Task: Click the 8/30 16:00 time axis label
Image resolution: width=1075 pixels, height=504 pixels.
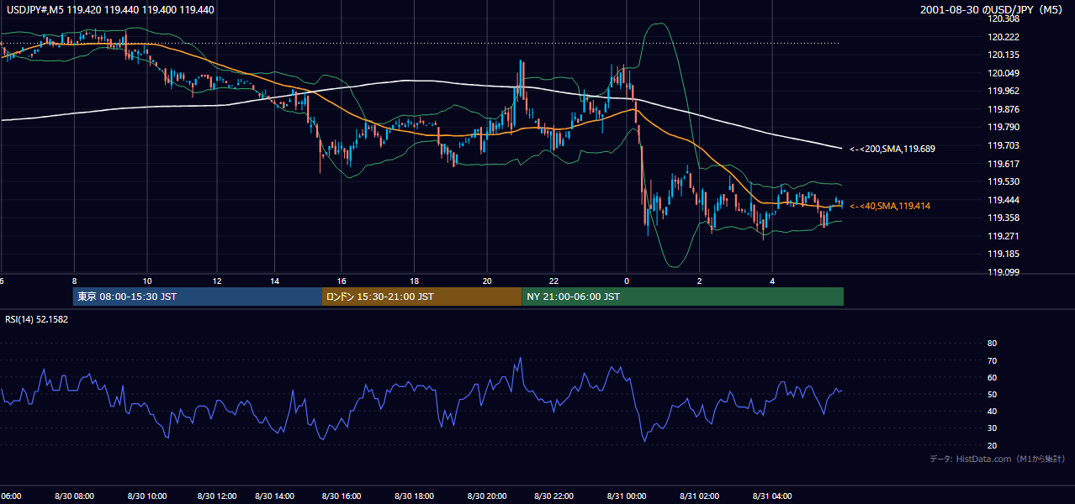Action: coord(342,496)
